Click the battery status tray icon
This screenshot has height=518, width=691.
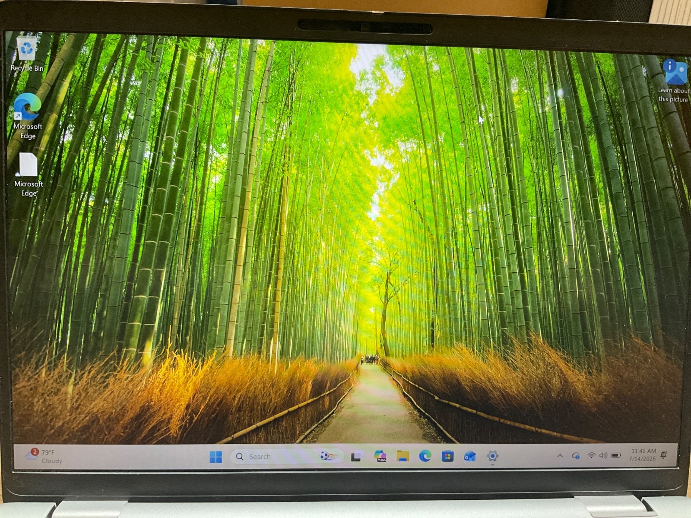(x=616, y=455)
